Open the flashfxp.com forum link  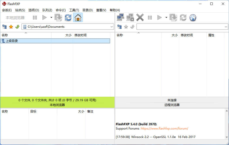click(x=164, y=128)
